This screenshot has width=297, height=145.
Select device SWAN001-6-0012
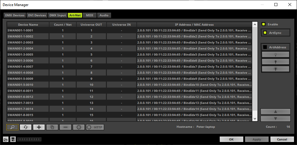click(x=28, y=97)
